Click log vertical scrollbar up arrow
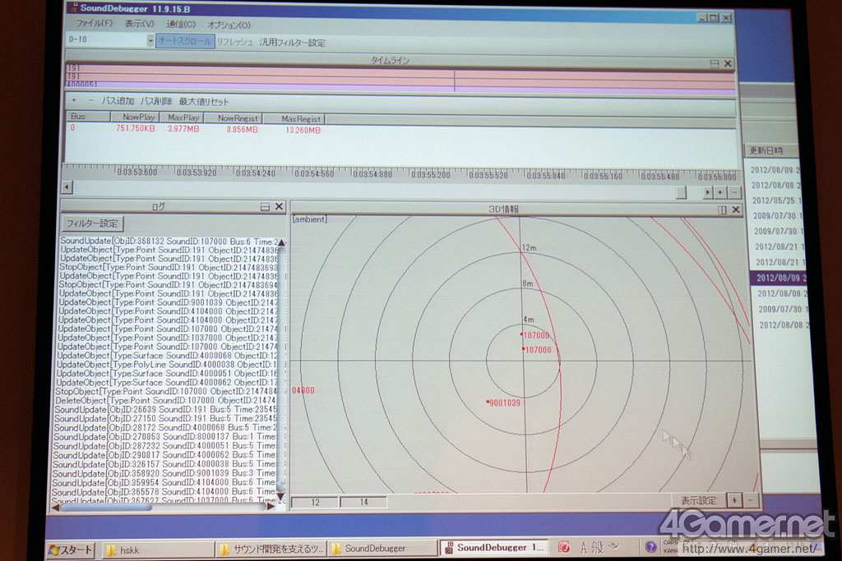Viewport: 842px width, 561px height. pyautogui.click(x=281, y=243)
